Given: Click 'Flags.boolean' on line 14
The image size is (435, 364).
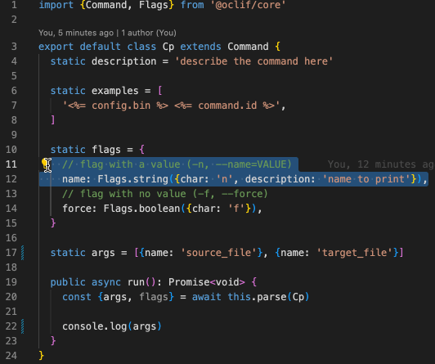Looking at the screenshot, I should (141, 209).
